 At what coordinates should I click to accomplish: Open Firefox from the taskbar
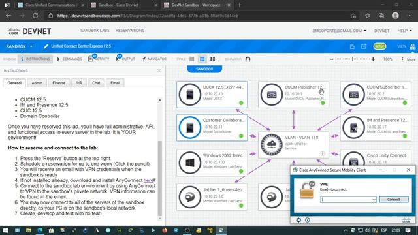[165, 230]
